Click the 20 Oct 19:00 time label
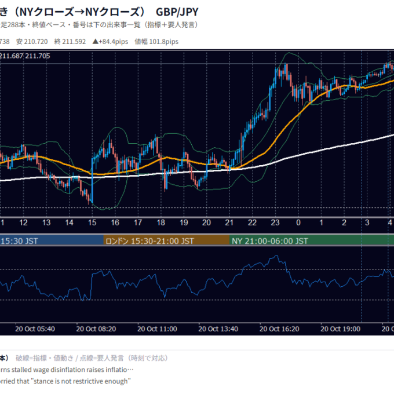This screenshot has height=394, width=394. (340, 329)
